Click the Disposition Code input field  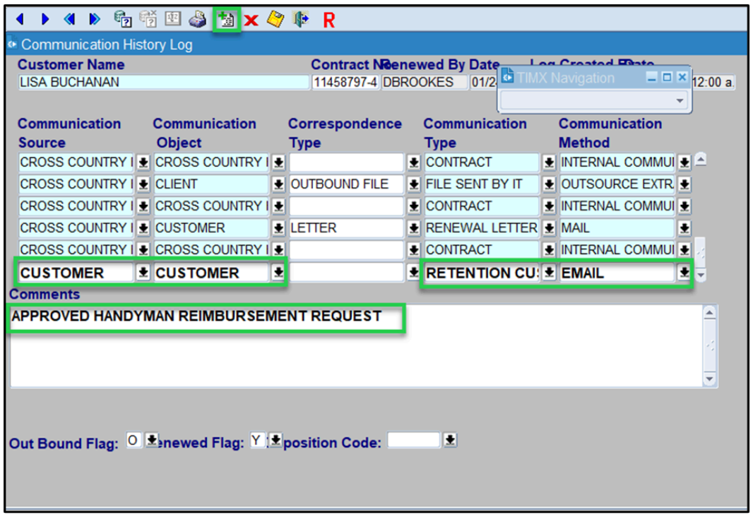(413, 439)
